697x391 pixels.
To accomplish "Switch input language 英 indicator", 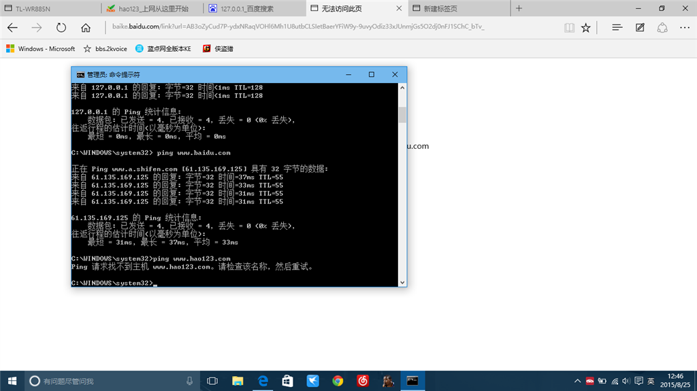I will [x=651, y=381].
